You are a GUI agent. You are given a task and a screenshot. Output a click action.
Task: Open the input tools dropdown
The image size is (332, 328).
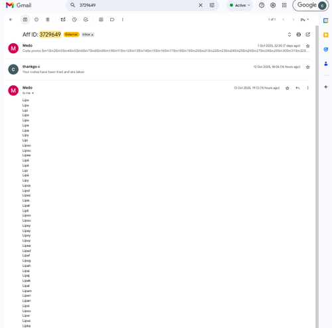click(305, 19)
